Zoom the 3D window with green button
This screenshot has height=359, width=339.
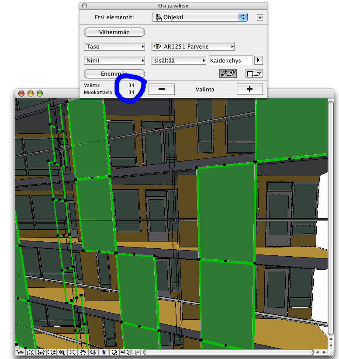point(40,94)
